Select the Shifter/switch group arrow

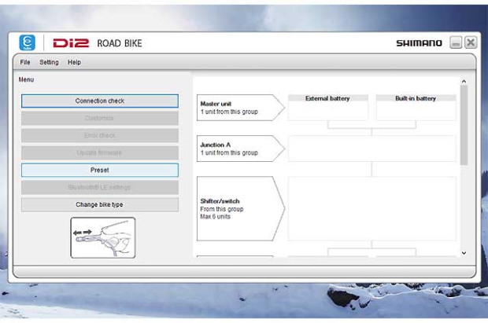pyautogui.click(x=239, y=208)
